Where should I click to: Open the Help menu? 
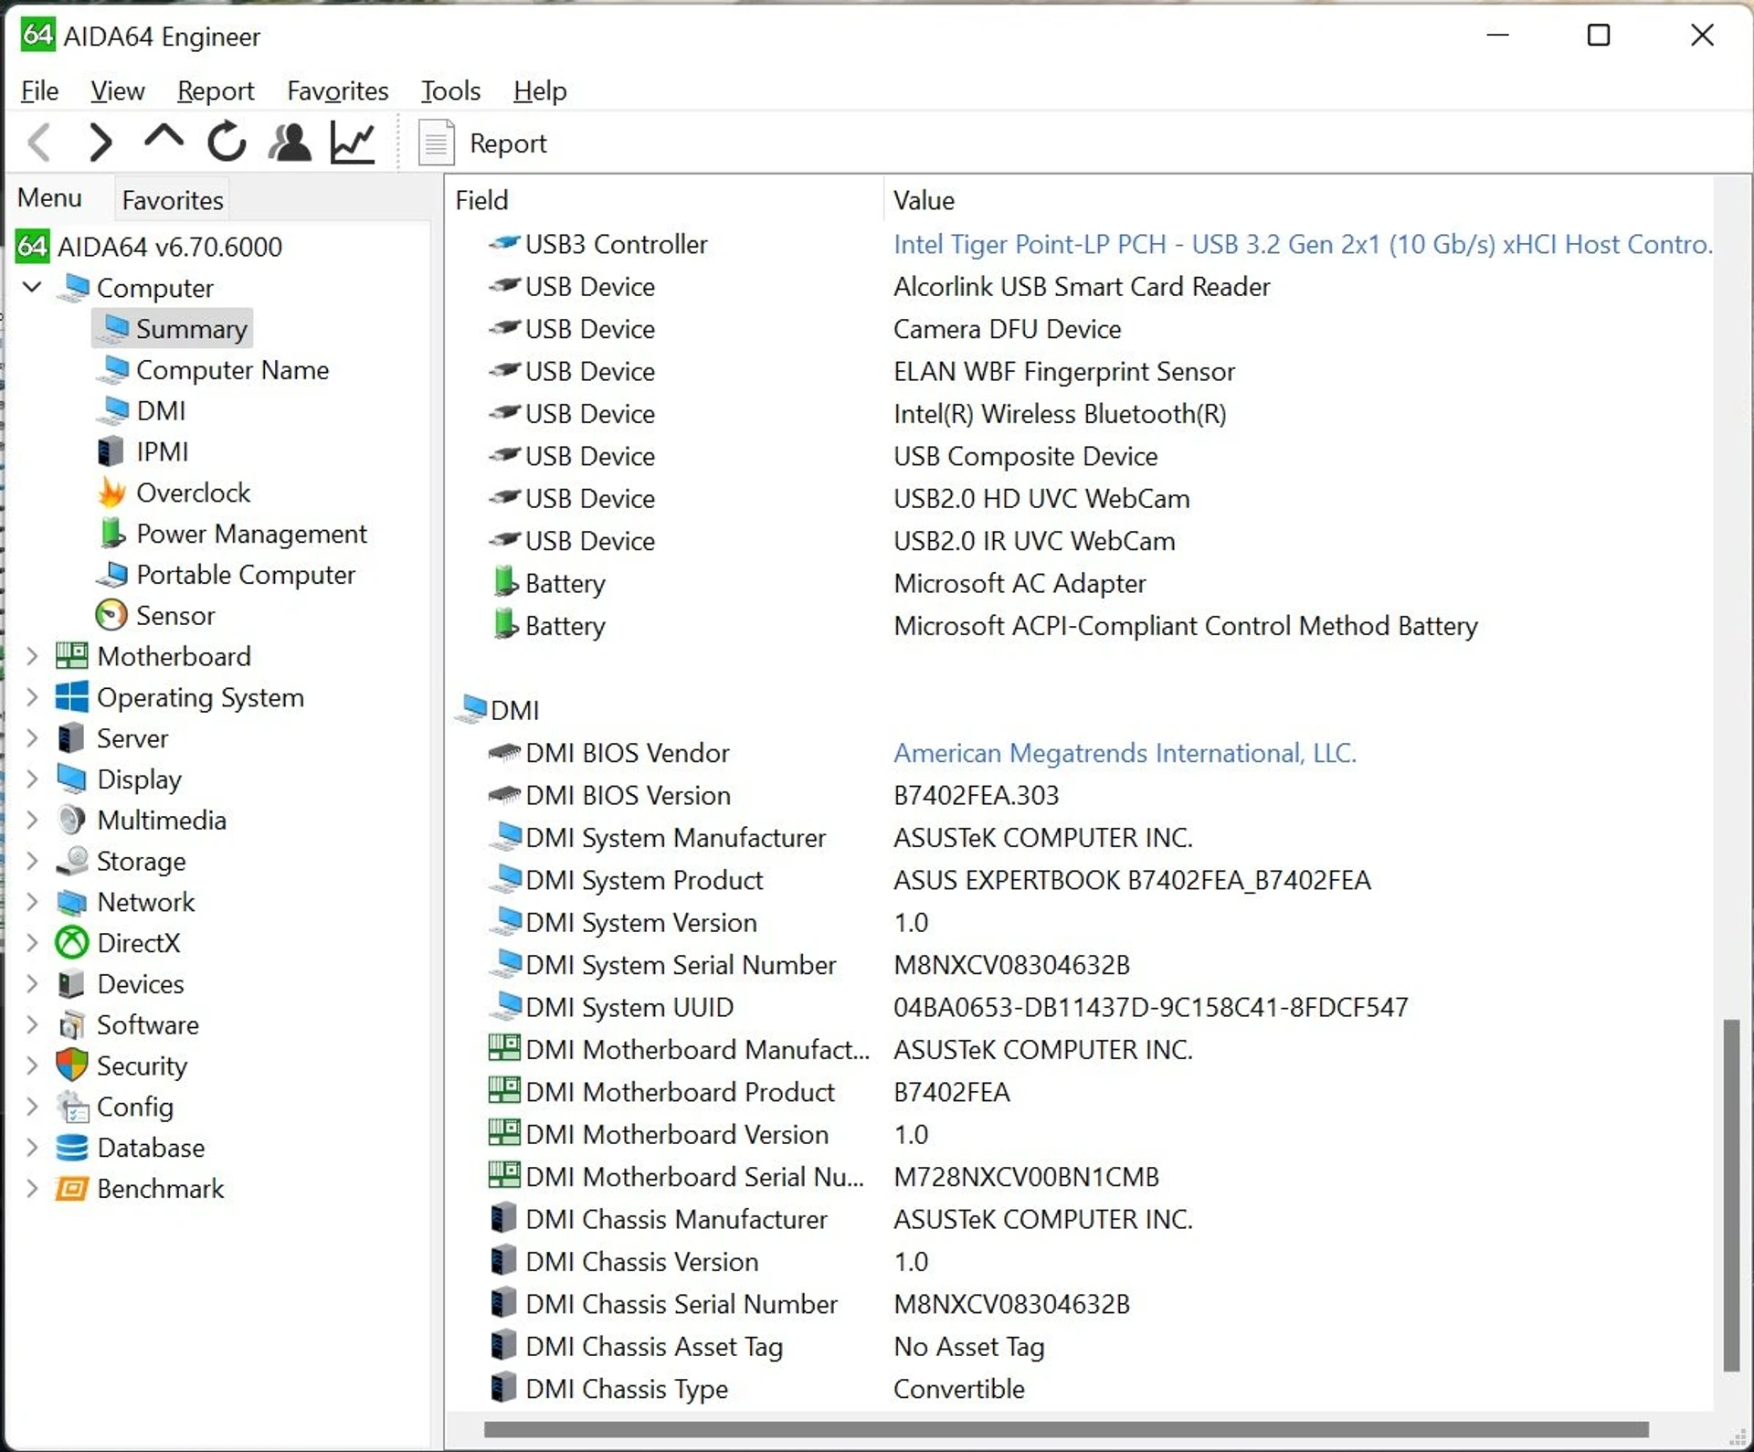tap(540, 90)
